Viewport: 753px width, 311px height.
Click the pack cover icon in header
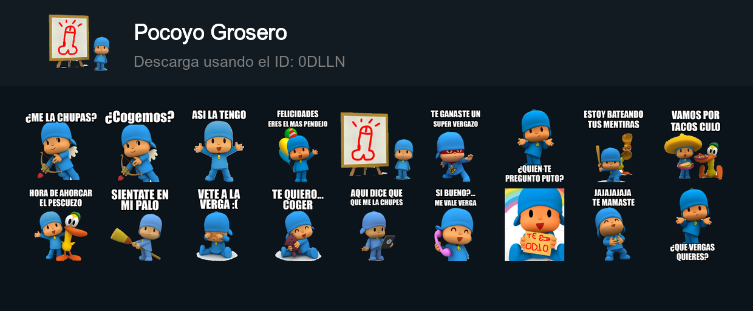[79, 43]
